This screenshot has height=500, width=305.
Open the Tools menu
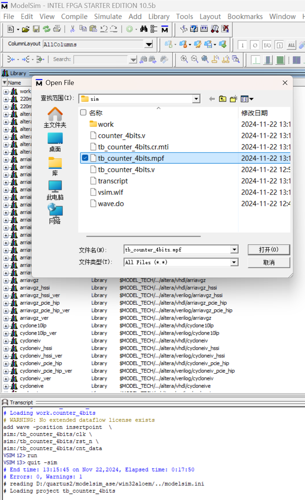pos(185,17)
